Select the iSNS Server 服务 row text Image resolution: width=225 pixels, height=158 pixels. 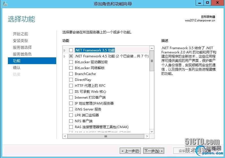pos(88,109)
